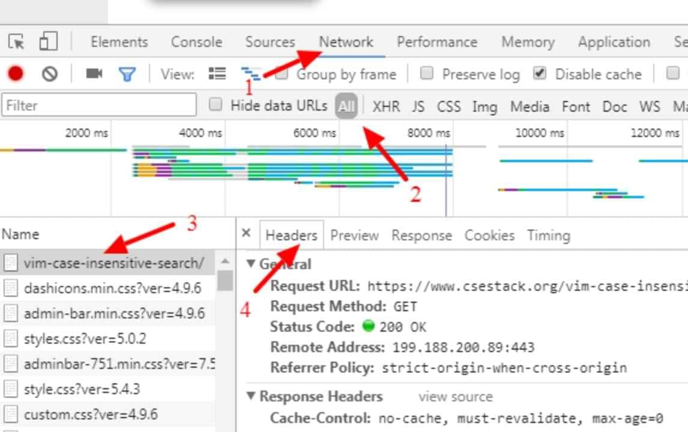The image size is (688, 432).
Task: Click file icon beside style.css?ver=5.4.3
Action: (x=11, y=389)
